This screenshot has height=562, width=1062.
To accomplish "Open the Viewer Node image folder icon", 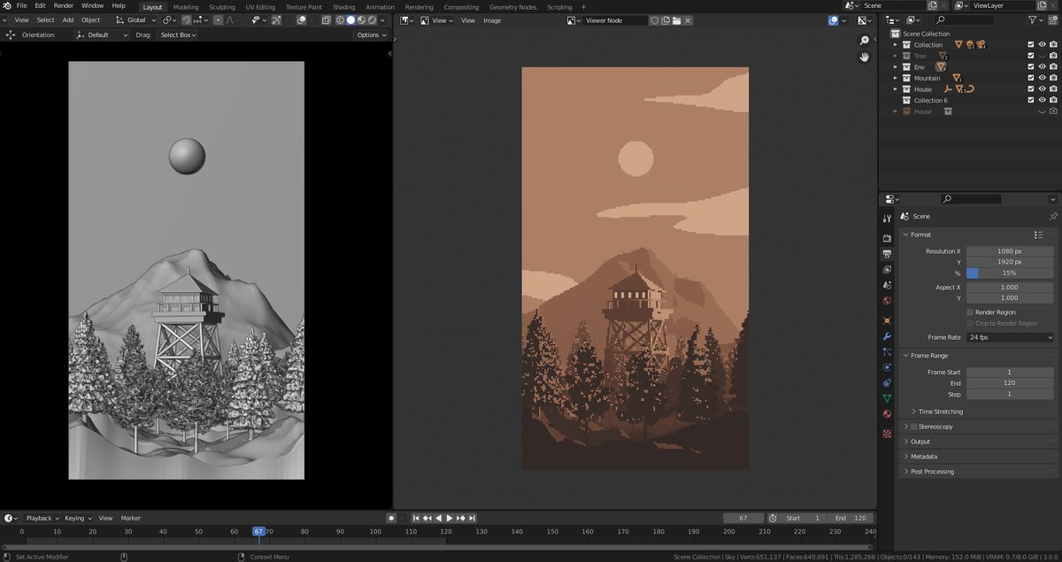I will tap(676, 20).
